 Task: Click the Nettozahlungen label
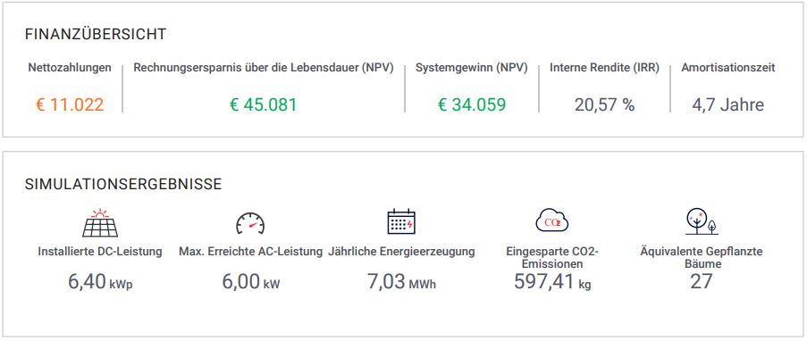point(70,67)
